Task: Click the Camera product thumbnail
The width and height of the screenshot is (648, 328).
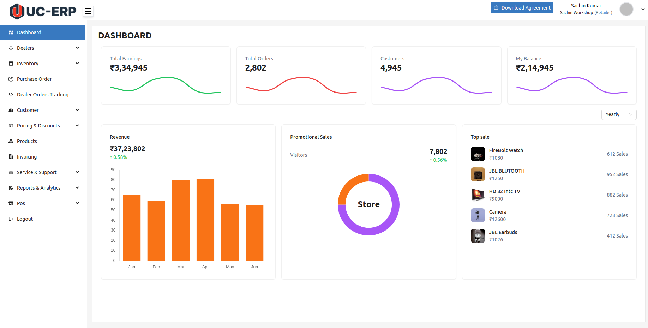Action: click(x=478, y=215)
